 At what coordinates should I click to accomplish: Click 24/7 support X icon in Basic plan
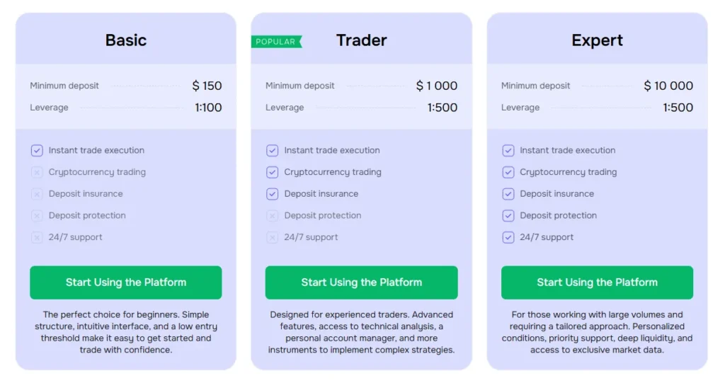coord(37,237)
